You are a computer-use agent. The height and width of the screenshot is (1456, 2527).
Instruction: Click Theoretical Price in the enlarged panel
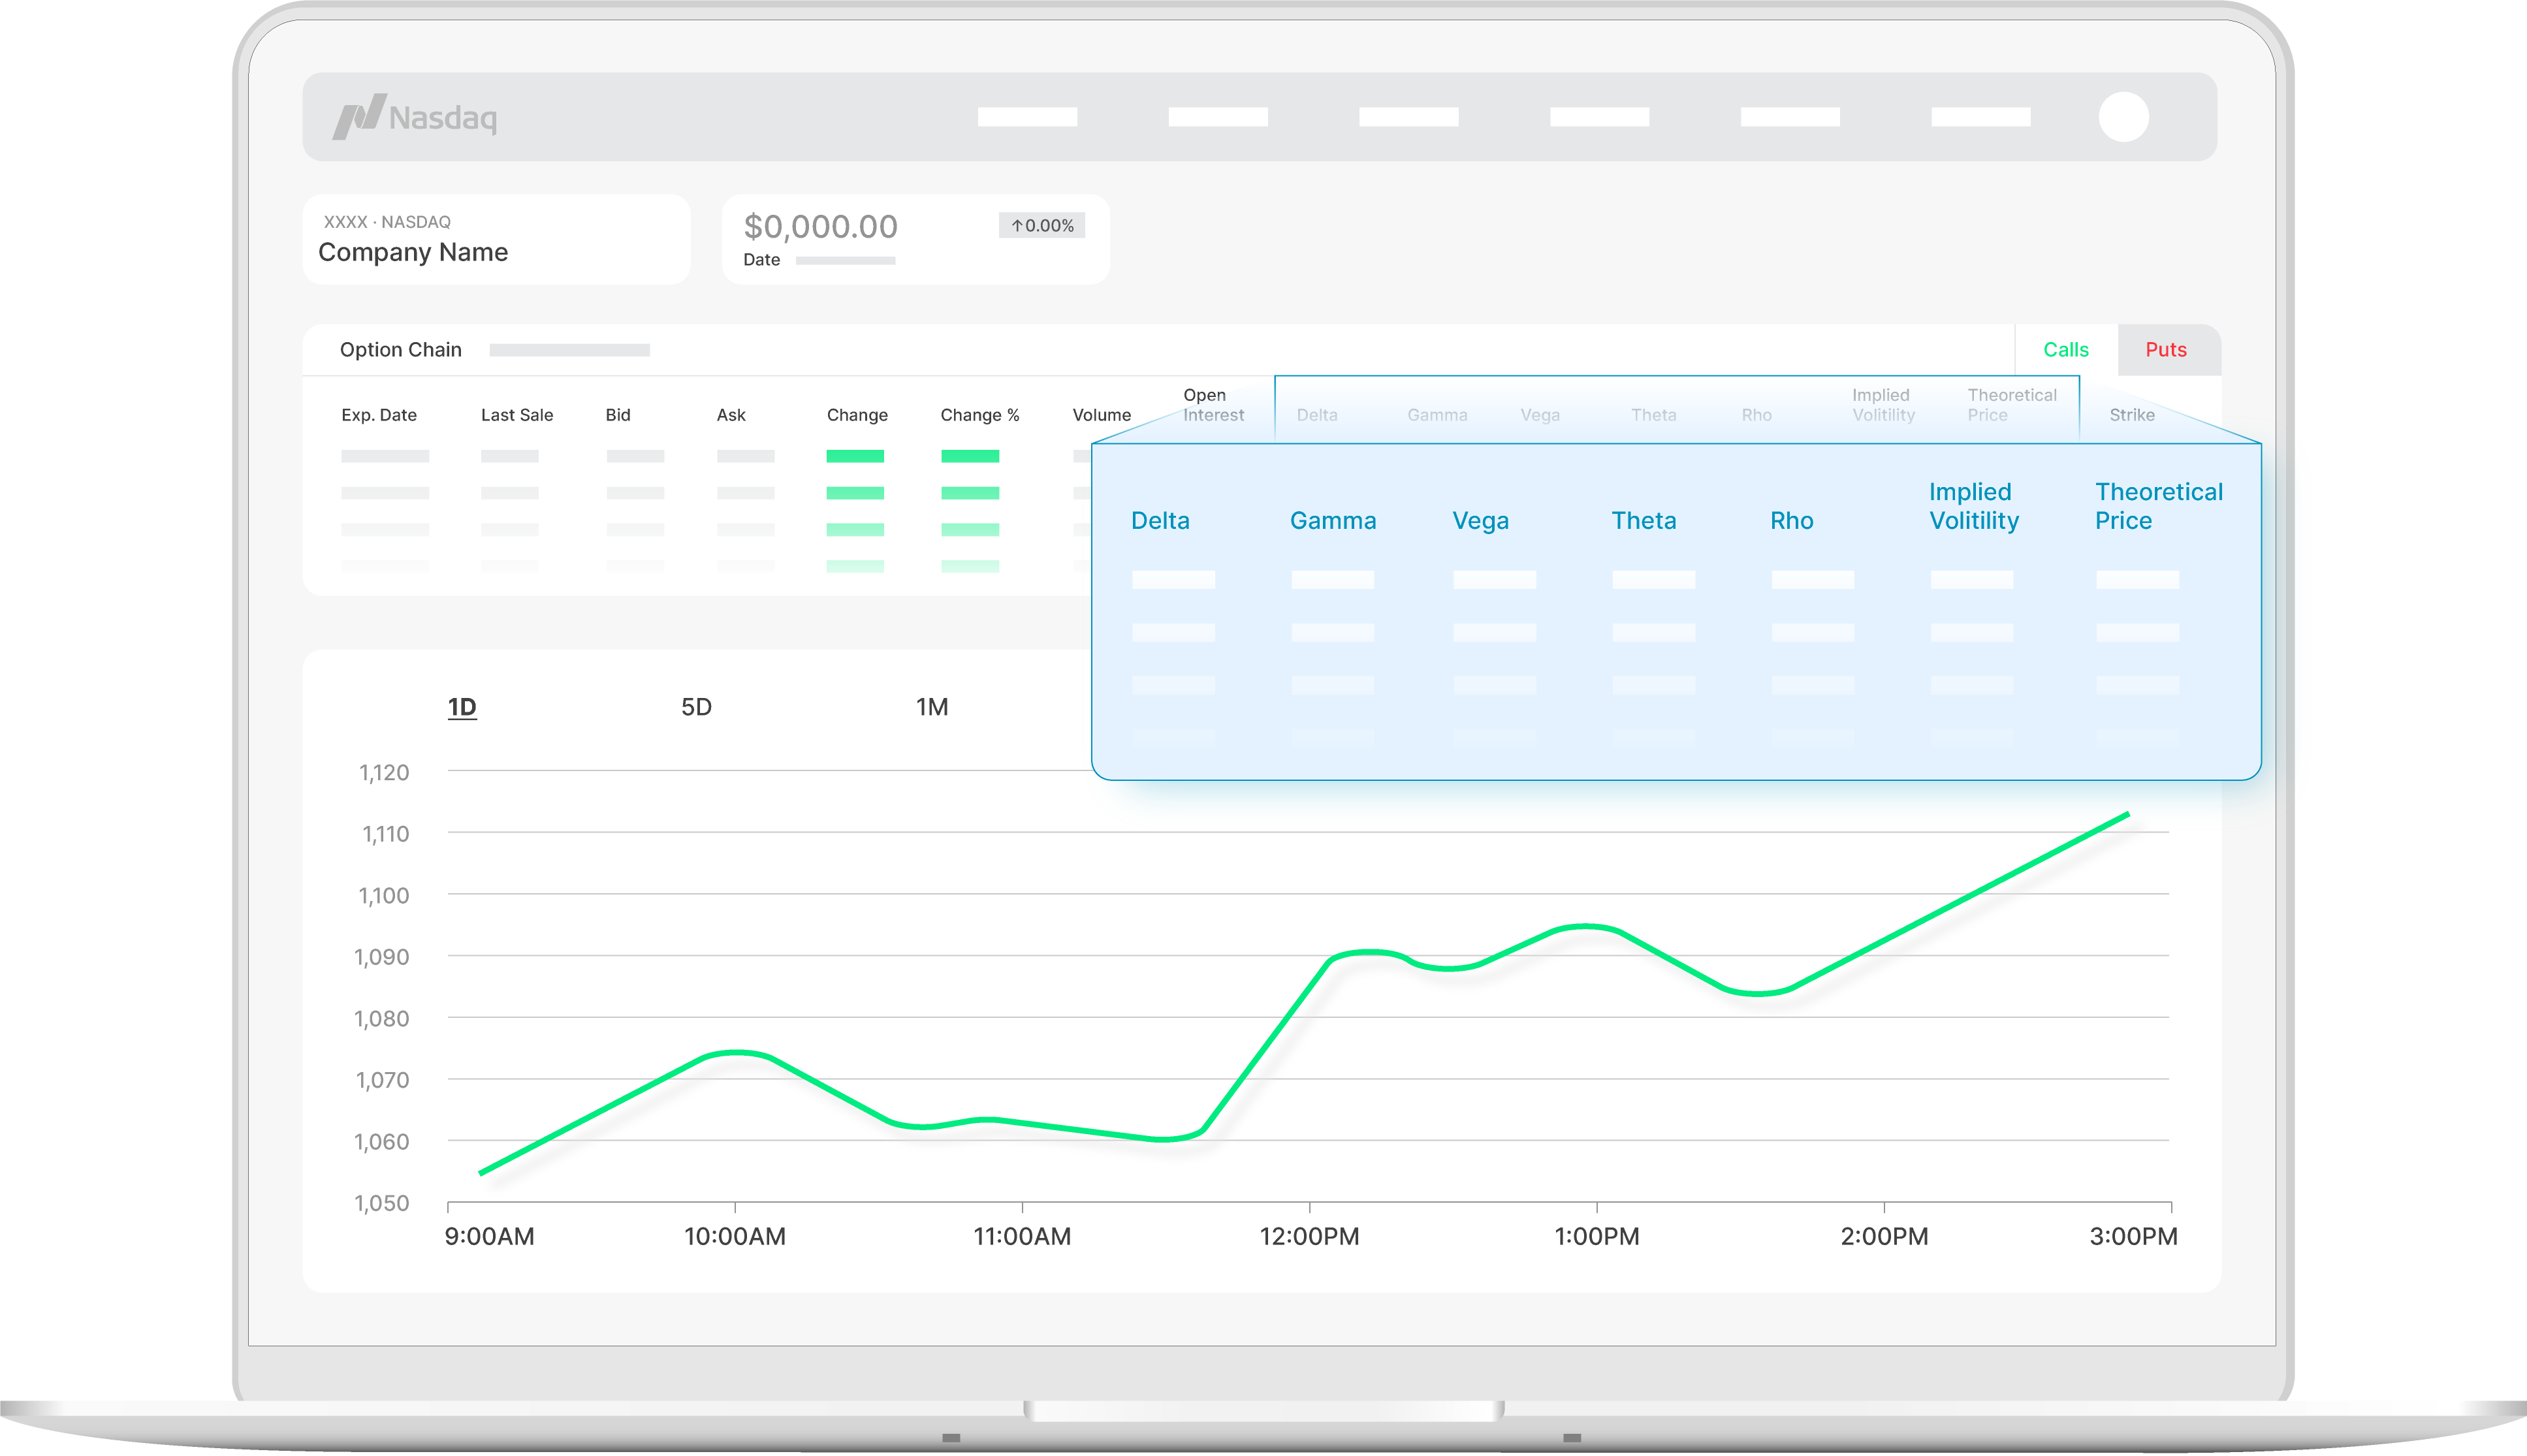tap(2159, 506)
